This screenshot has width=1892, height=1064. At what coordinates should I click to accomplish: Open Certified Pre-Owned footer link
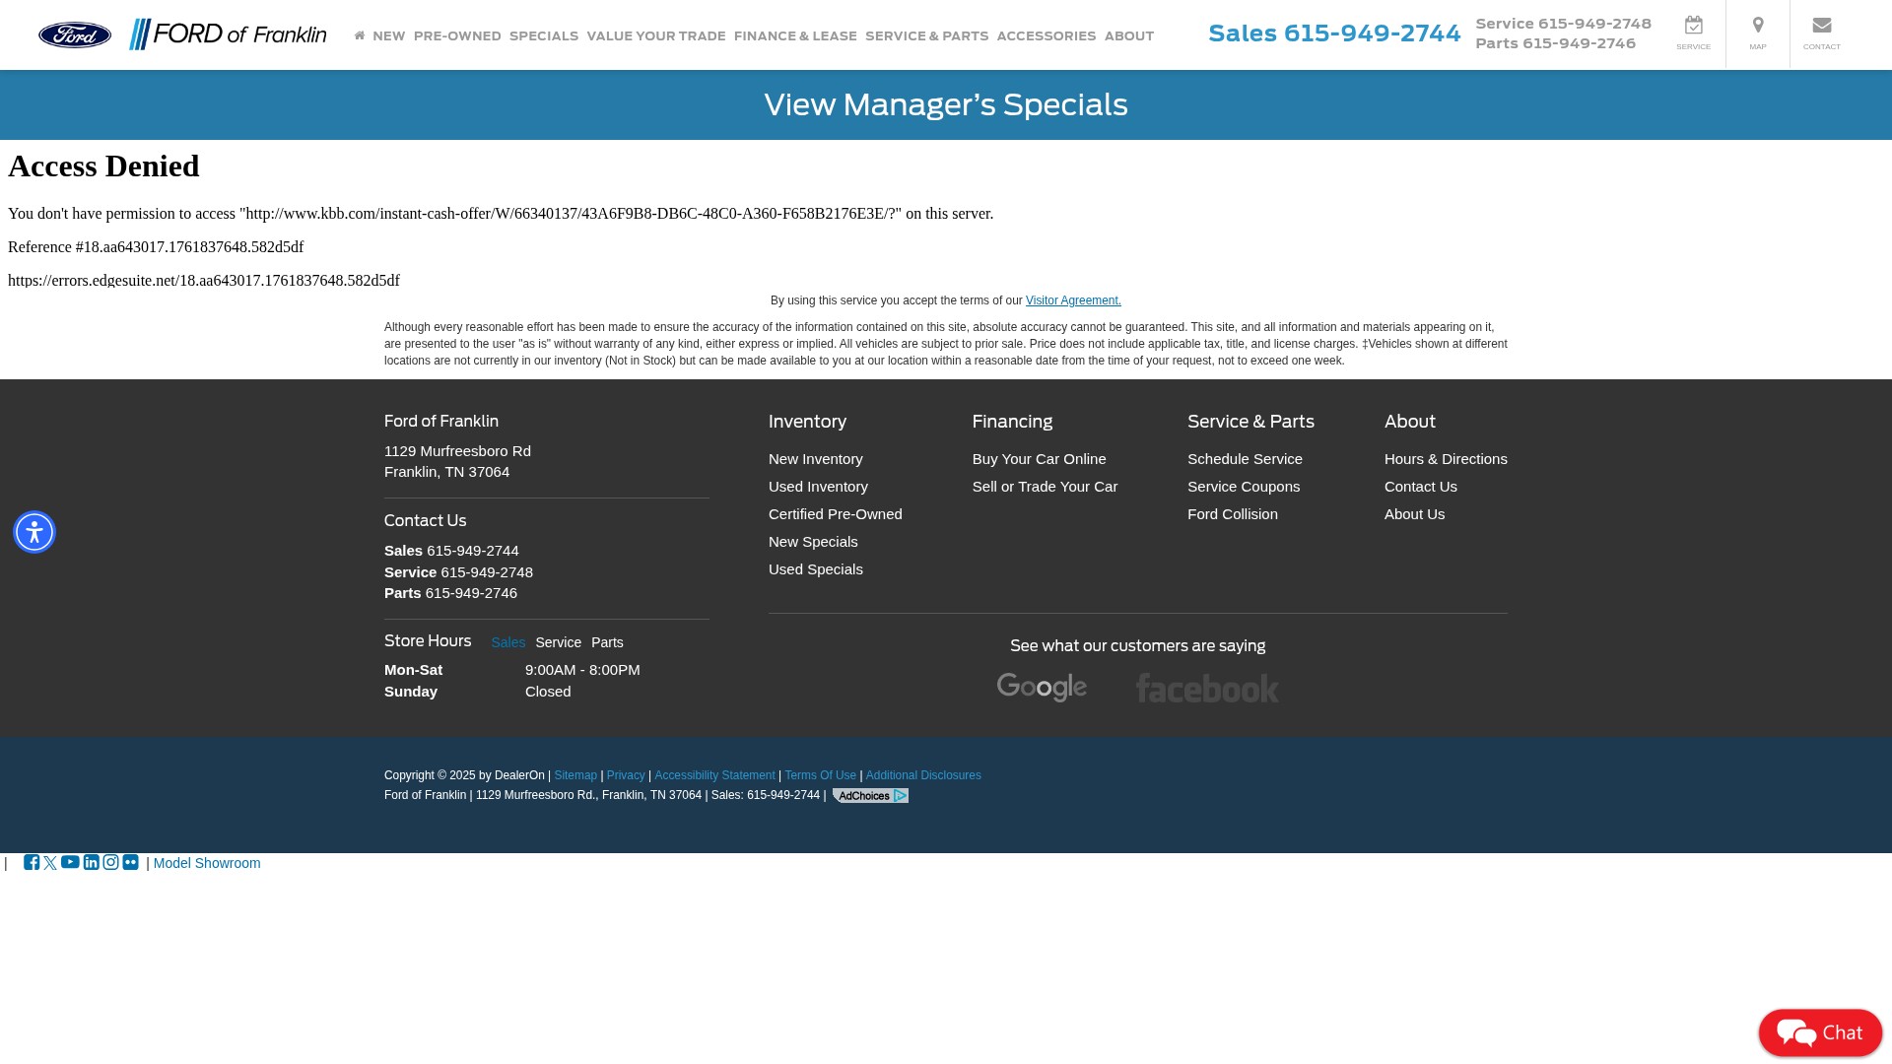(836, 514)
